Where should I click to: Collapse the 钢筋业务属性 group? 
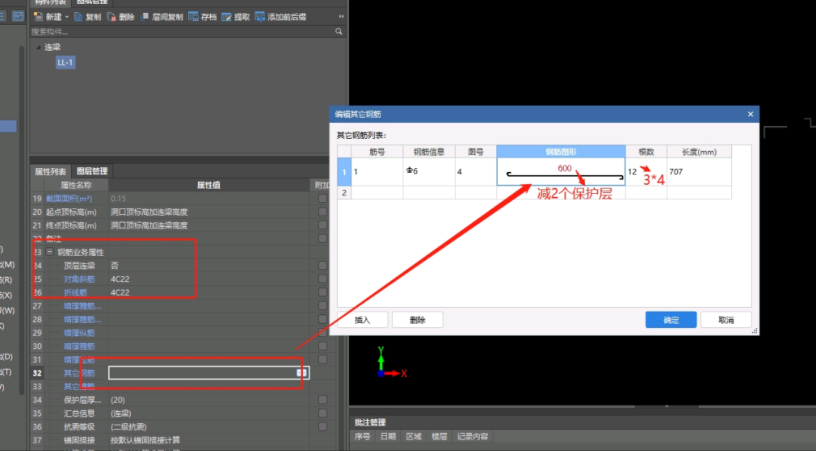click(x=49, y=252)
